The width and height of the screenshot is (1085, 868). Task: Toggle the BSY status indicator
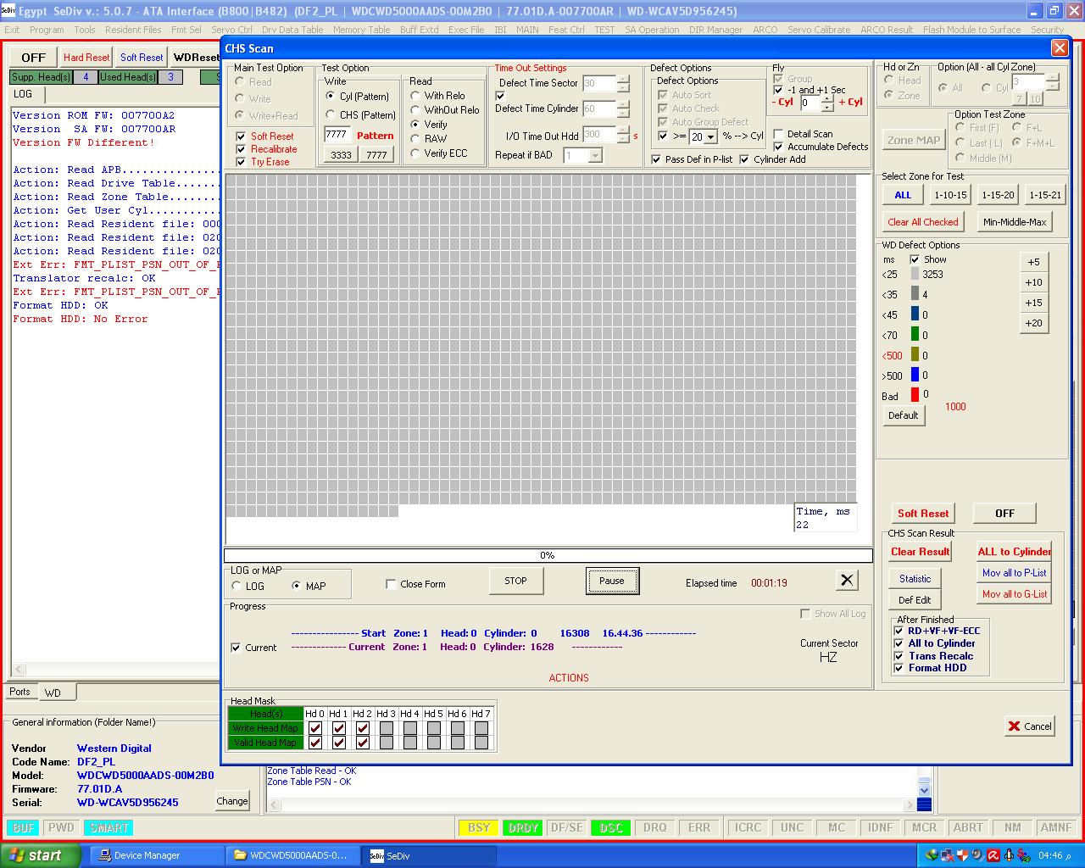click(478, 827)
